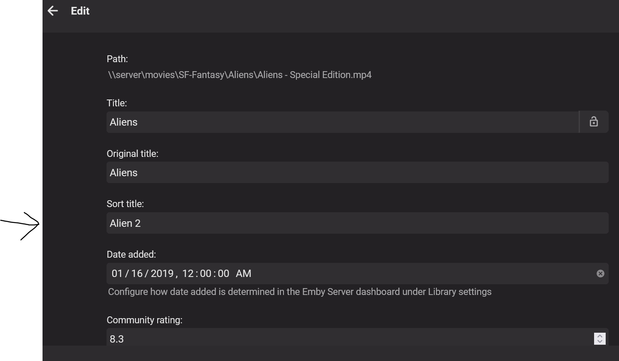Select the month segment in Date added
This screenshot has height=361, width=619.
coord(117,274)
